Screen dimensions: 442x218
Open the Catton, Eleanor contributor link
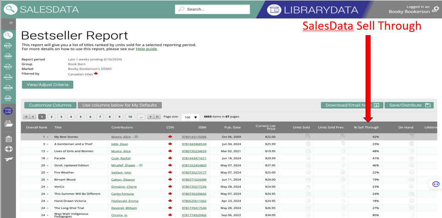(x=123, y=180)
